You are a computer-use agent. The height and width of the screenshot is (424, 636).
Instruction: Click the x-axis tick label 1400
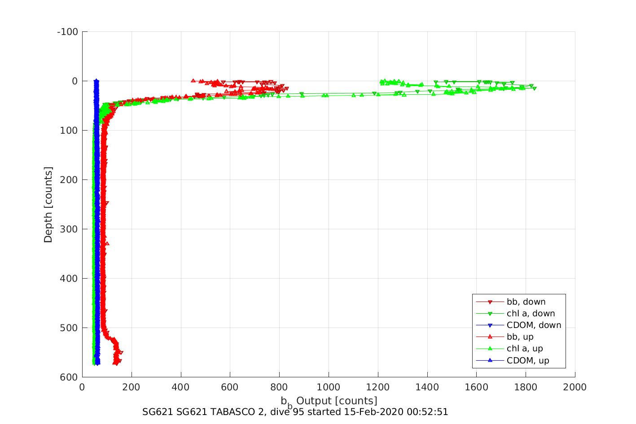[x=427, y=387]
